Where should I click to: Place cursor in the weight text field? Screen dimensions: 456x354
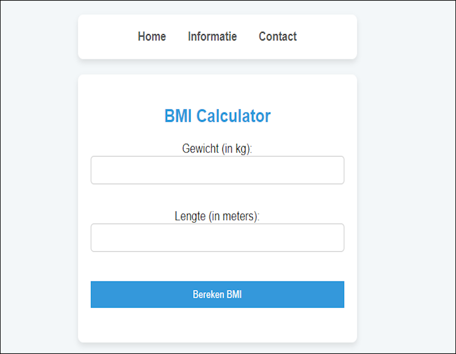click(x=217, y=170)
